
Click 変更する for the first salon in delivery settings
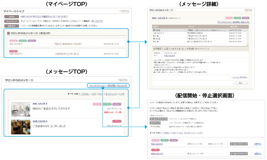[258, 143]
